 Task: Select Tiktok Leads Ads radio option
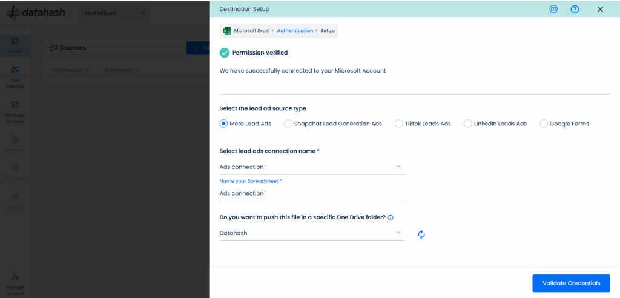point(399,124)
